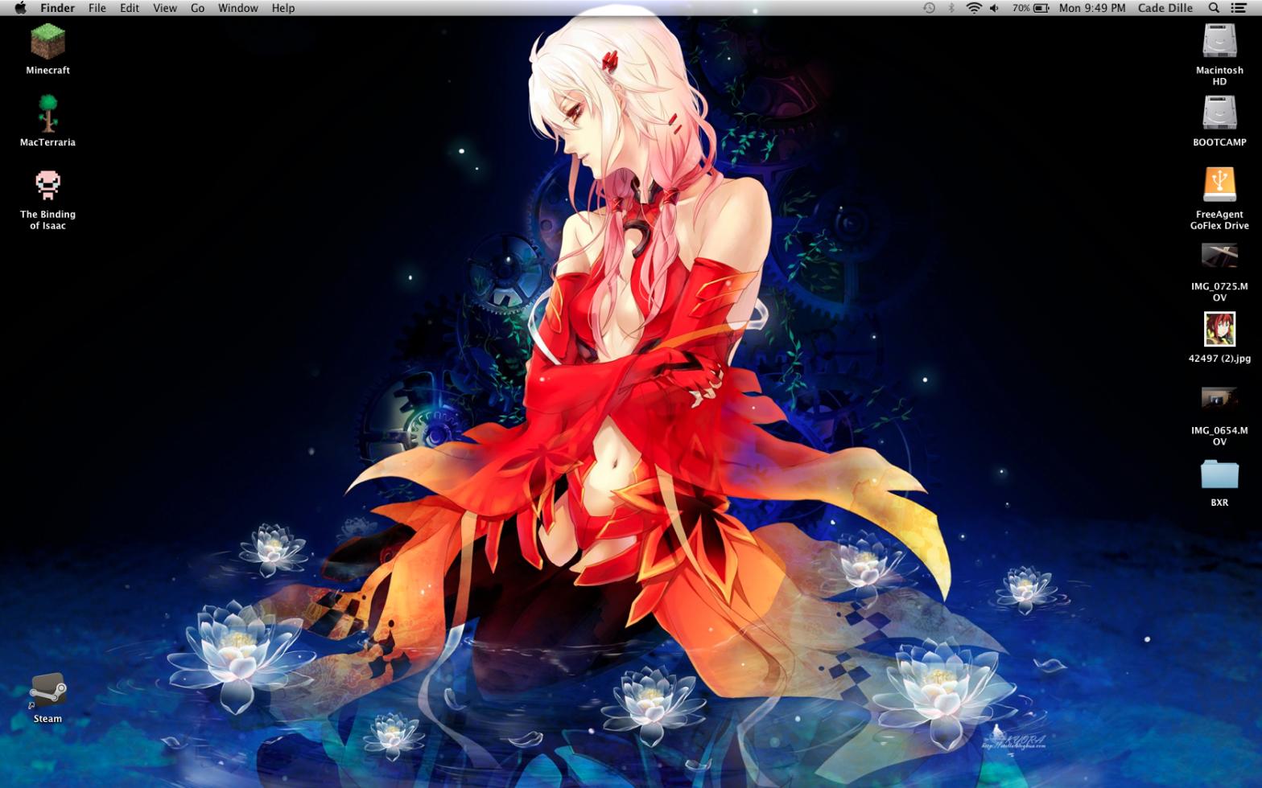Click the BXR folder label text
Image resolution: width=1262 pixels, height=788 pixels.
pos(1219,503)
